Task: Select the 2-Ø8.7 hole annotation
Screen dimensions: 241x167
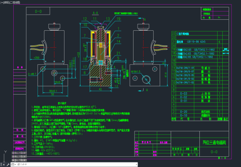Action: (32, 74)
